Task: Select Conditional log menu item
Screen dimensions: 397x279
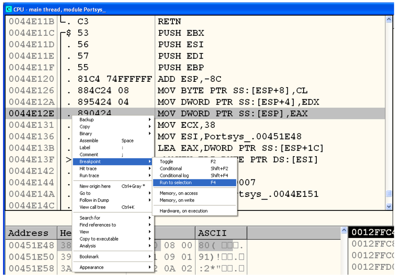Action: 174,176
